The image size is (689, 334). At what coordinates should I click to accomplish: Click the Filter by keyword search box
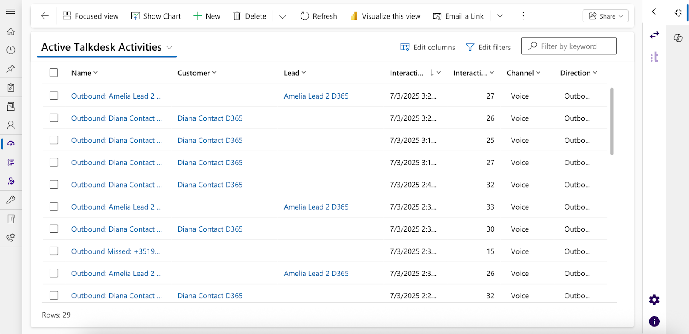(569, 46)
